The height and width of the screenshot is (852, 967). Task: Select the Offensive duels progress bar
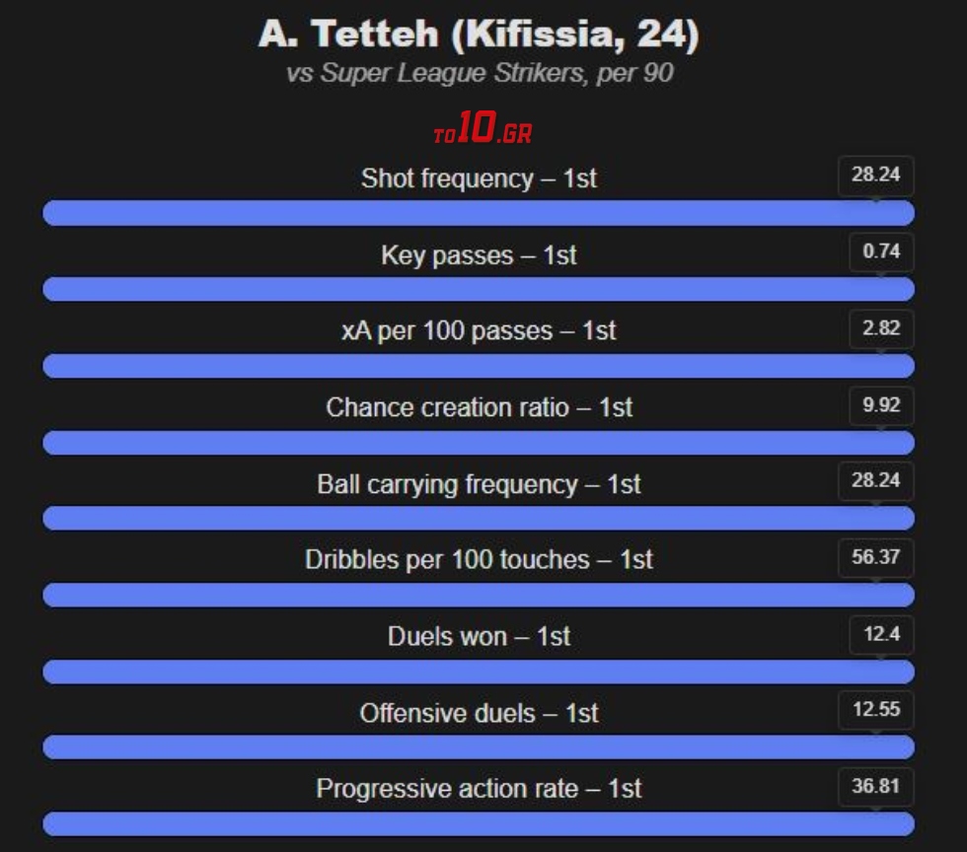click(479, 747)
